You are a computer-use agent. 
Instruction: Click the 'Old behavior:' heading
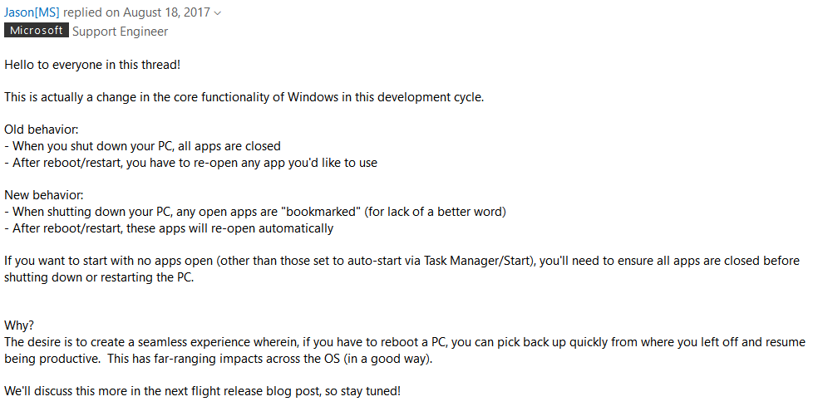[x=42, y=130]
